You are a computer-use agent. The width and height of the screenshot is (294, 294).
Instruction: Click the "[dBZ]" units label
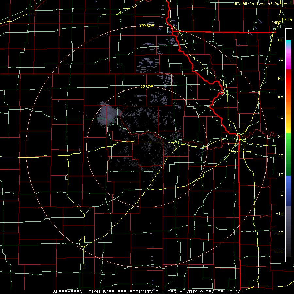click(x=277, y=23)
